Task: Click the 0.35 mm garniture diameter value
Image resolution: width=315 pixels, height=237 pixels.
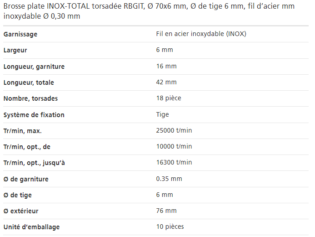Action: pos(169,179)
